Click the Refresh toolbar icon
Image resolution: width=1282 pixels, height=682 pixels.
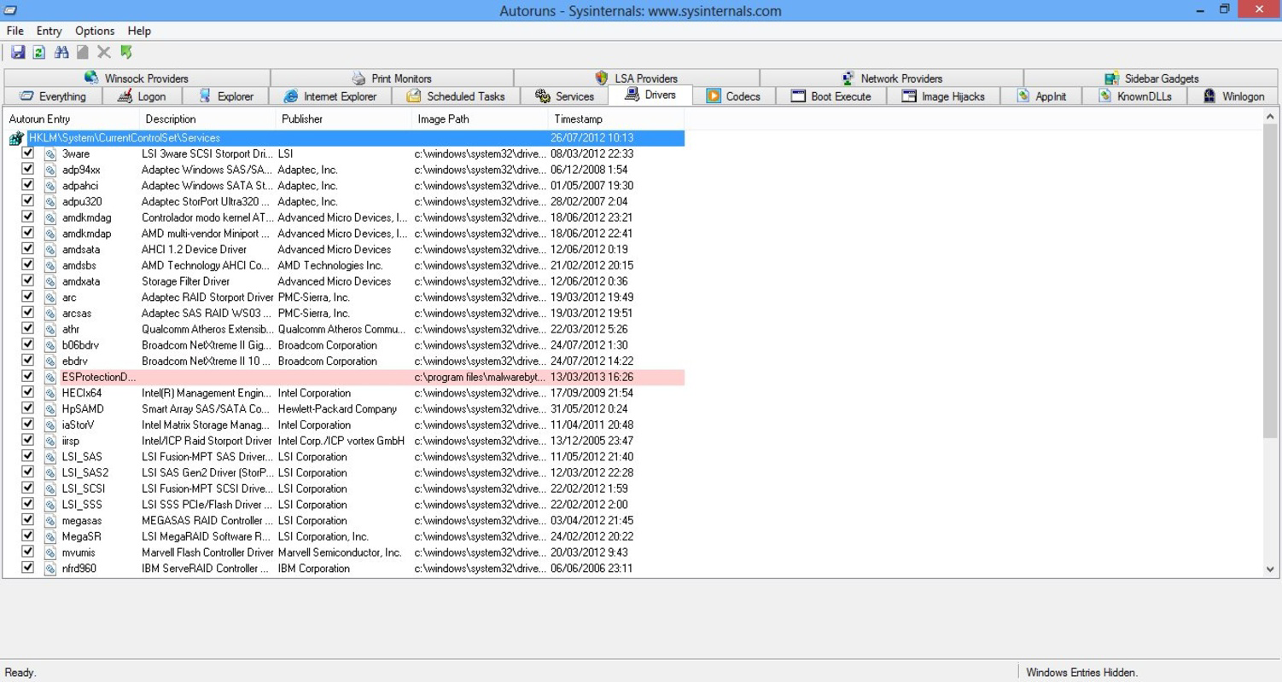(39, 53)
